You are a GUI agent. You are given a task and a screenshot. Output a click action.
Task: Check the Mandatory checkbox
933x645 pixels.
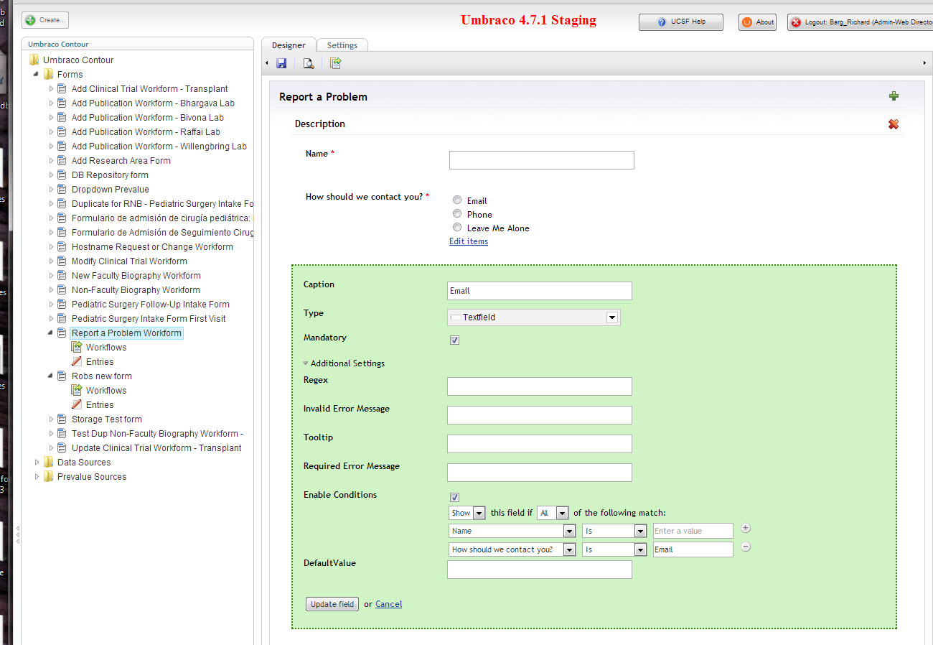(x=454, y=340)
